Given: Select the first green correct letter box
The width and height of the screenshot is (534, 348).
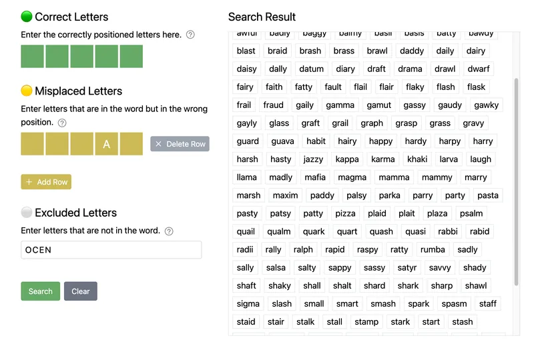Looking at the screenshot, I should (32, 57).
